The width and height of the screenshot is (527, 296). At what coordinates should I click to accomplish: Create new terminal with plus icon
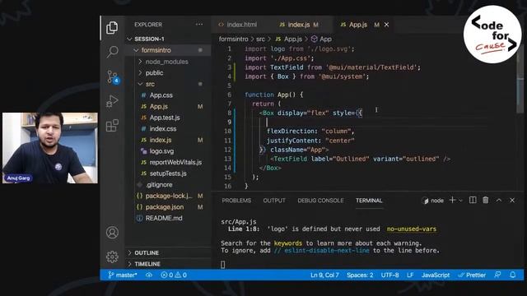coord(452,200)
